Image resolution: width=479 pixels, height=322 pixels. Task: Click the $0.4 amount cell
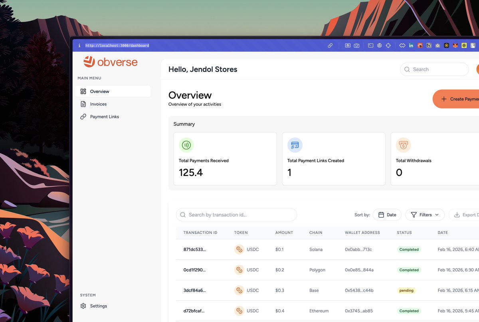[280, 311]
